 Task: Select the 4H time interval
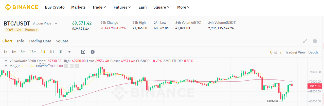[x=51, y=52]
